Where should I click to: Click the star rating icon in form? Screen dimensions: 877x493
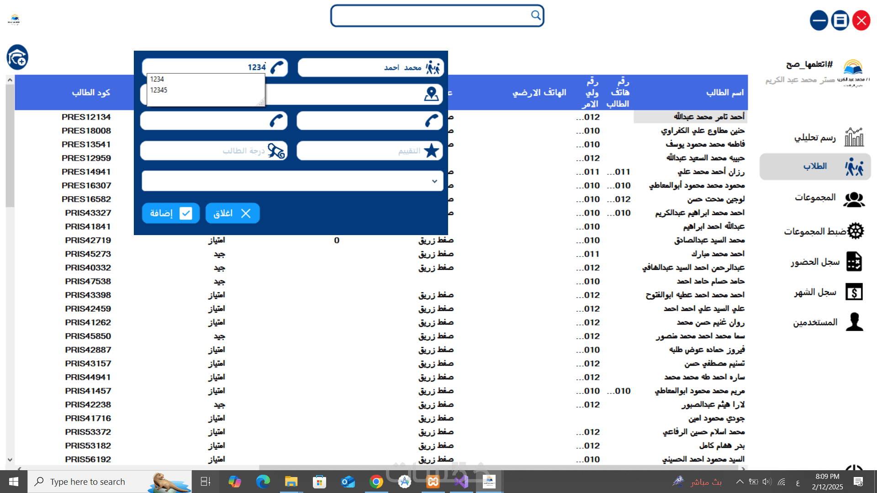click(431, 151)
